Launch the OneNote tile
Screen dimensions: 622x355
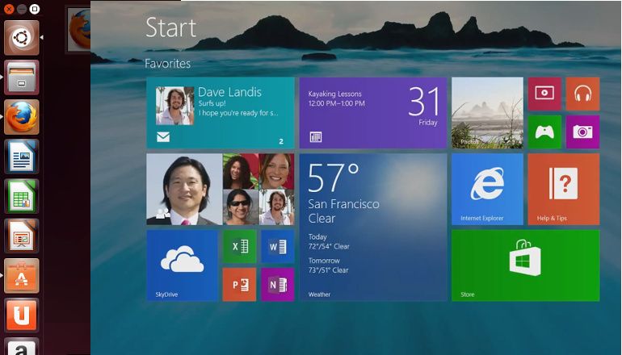[x=277, y=284]
